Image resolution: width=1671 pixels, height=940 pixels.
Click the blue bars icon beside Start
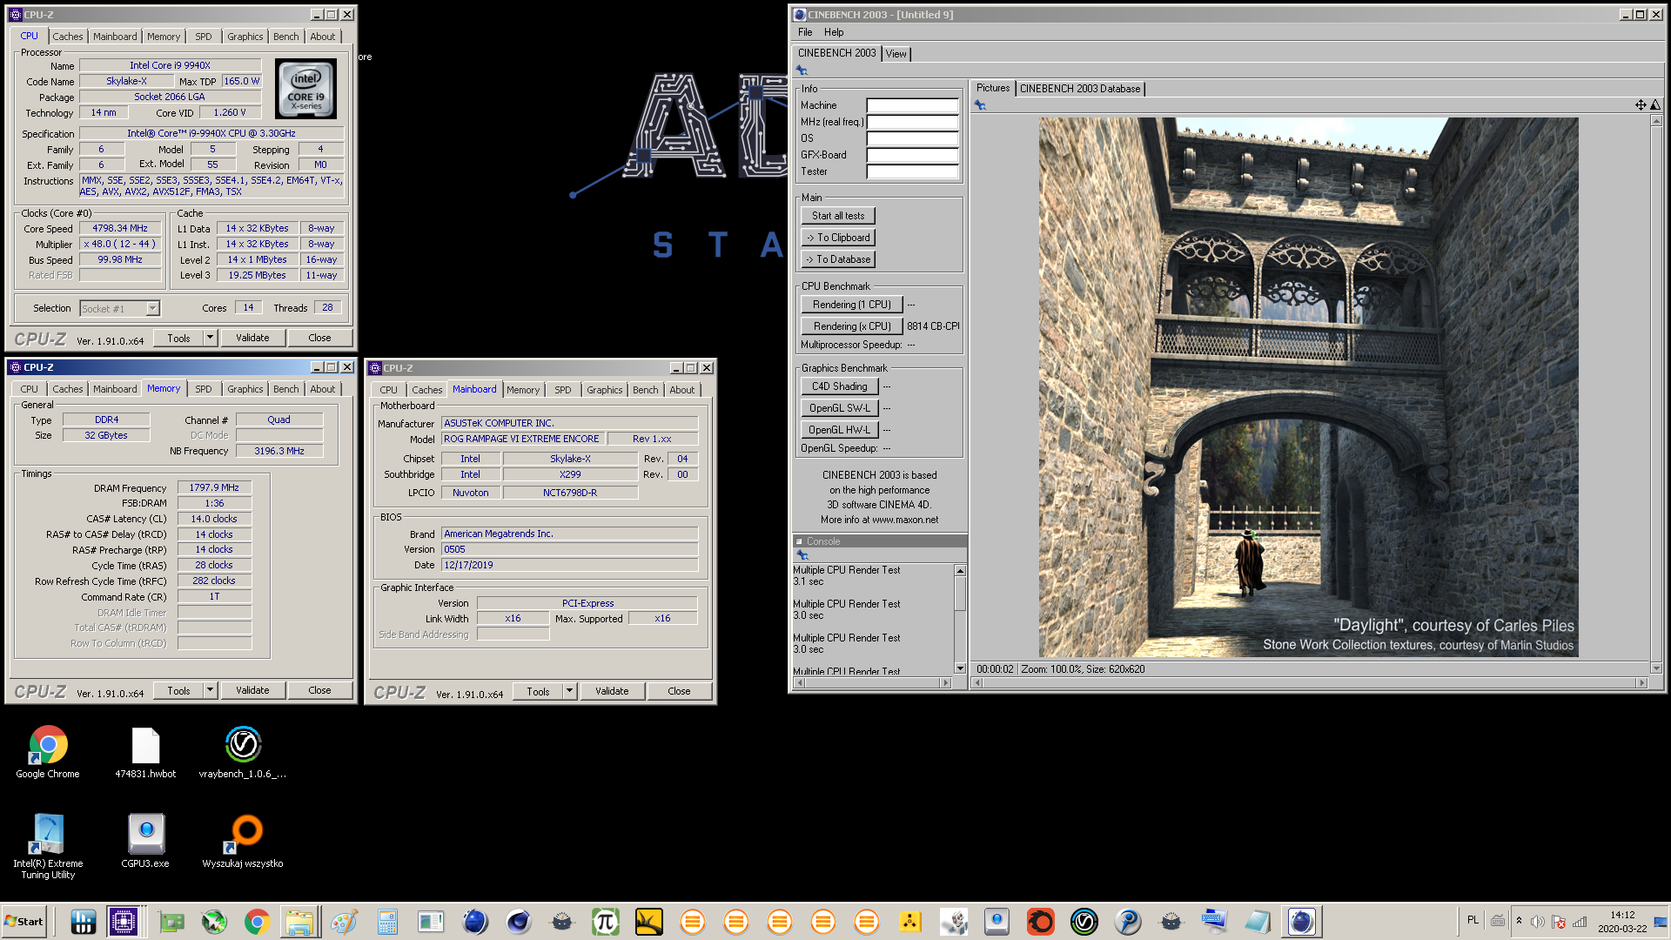83,921
